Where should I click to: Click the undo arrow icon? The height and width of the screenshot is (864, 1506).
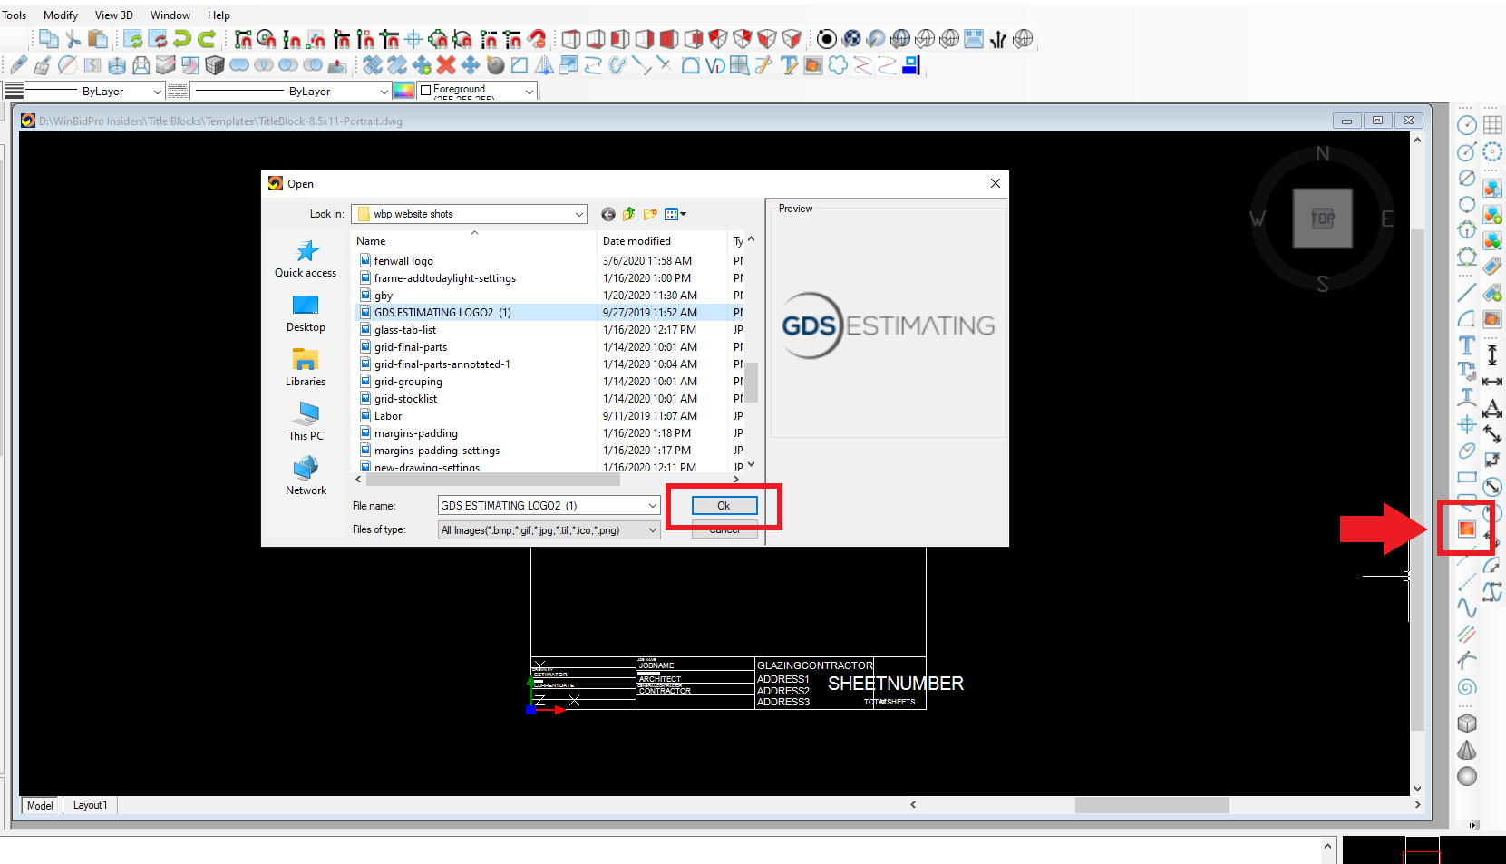pos(182,39)
